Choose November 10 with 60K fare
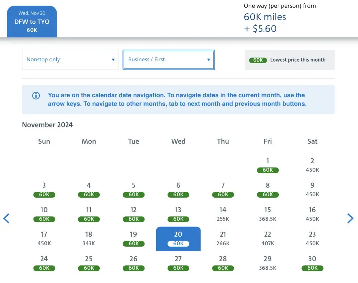 44,214
